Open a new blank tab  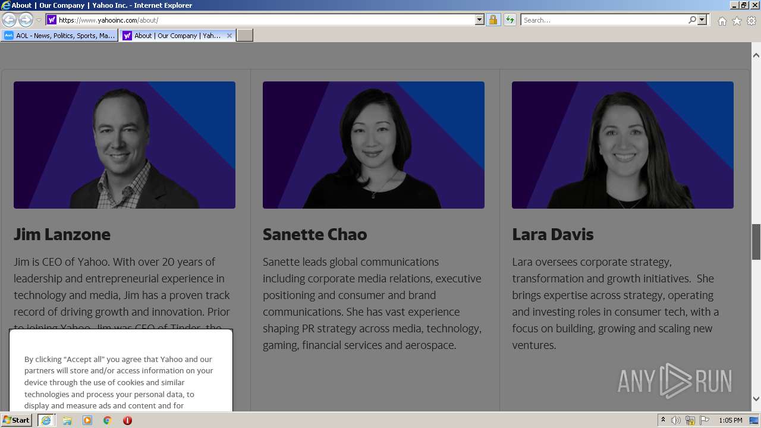245,36
